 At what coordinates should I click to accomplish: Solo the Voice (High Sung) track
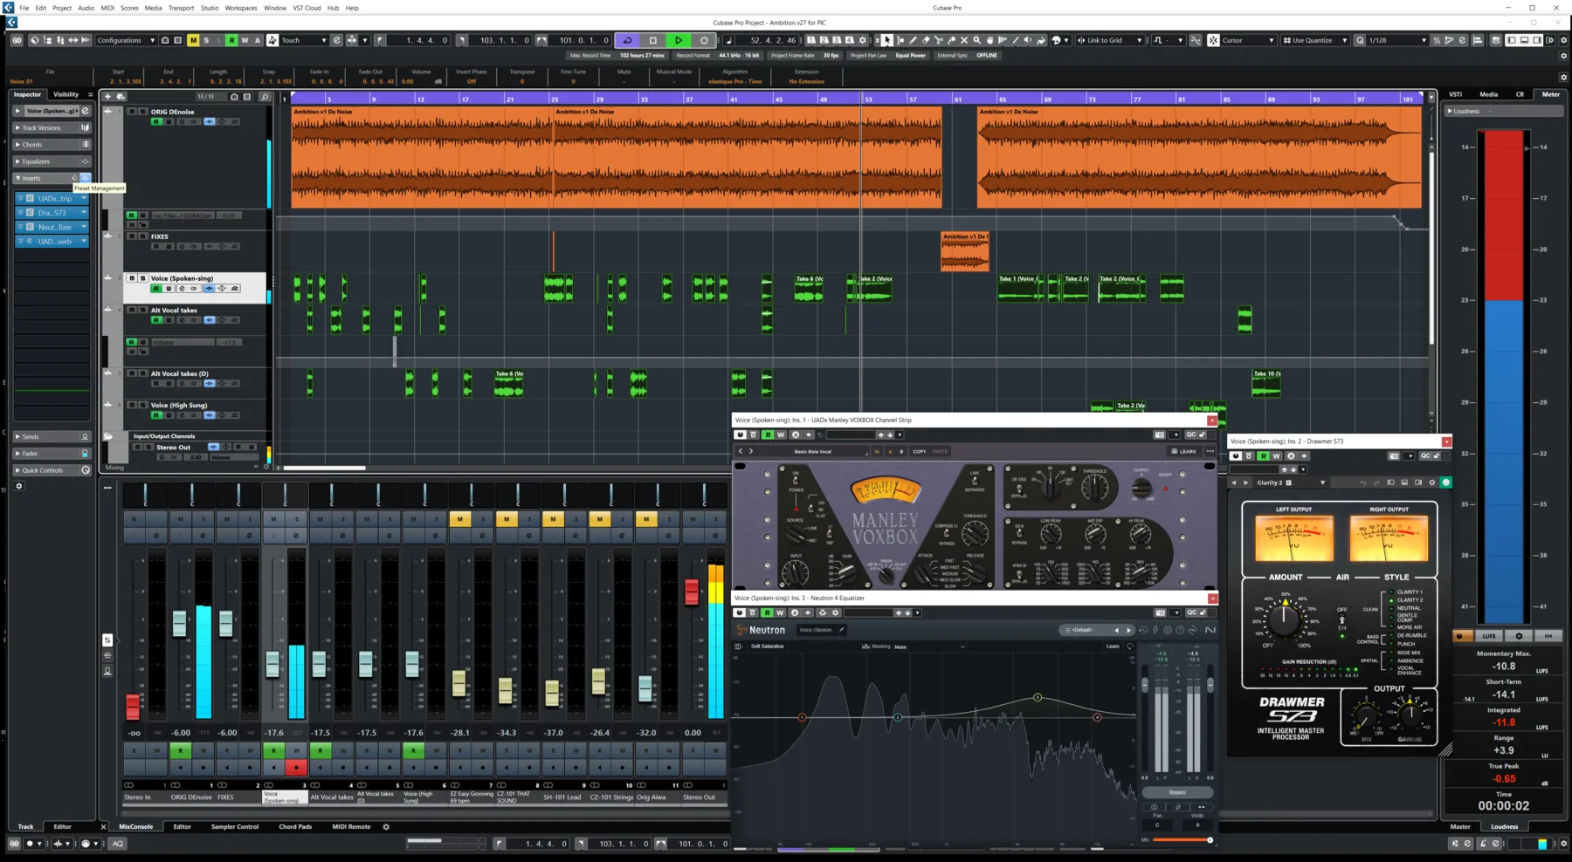point(142,405)
